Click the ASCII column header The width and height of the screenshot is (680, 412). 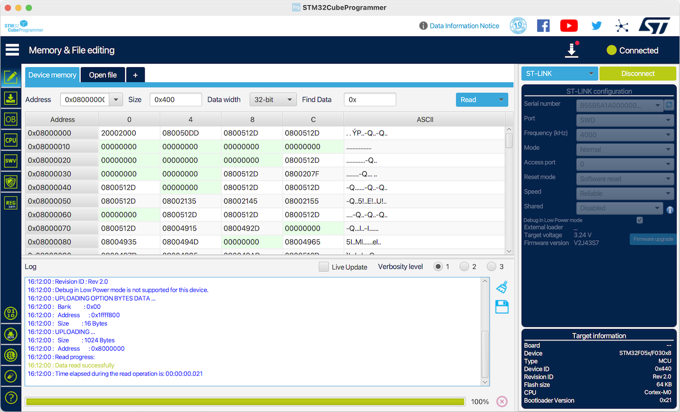[425, 119]
